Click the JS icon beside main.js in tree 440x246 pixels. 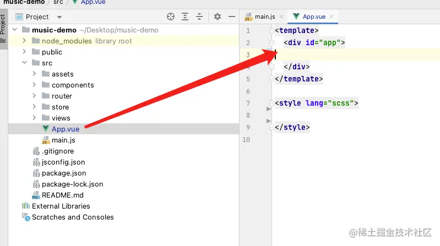[46, 140]
